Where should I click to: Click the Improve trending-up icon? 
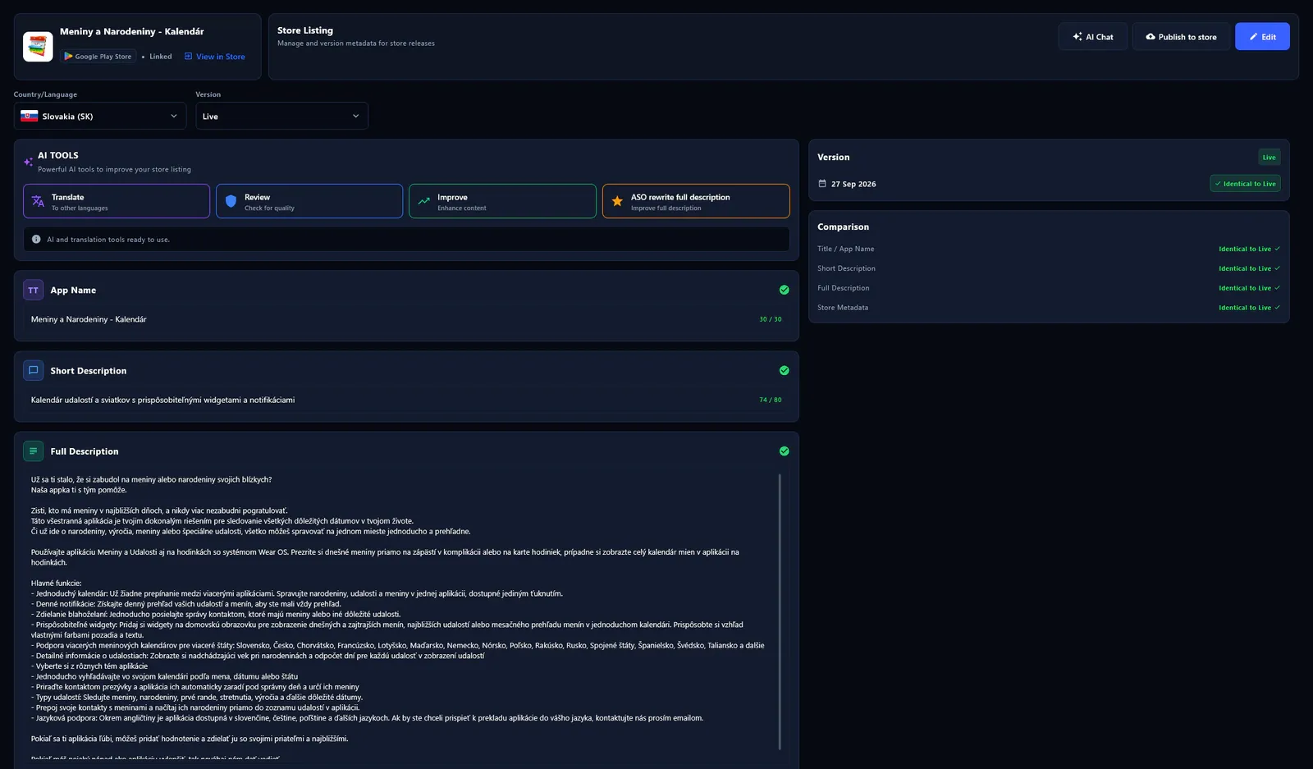(x=424, y=201)
